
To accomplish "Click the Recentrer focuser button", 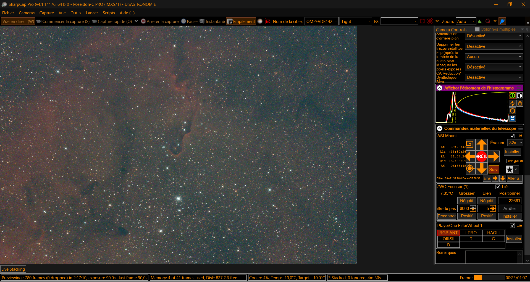I will click(x=447, y=216).
